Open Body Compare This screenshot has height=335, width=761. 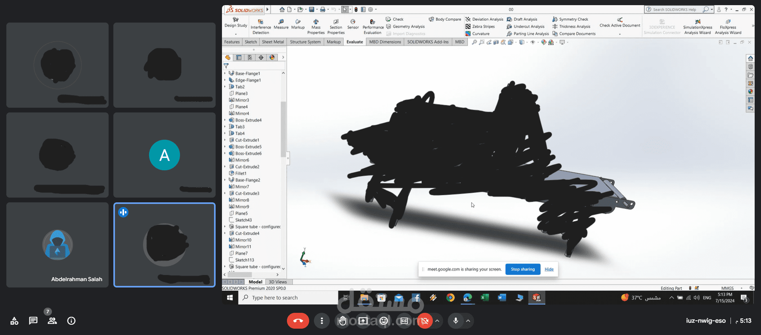tap(445, 19)
